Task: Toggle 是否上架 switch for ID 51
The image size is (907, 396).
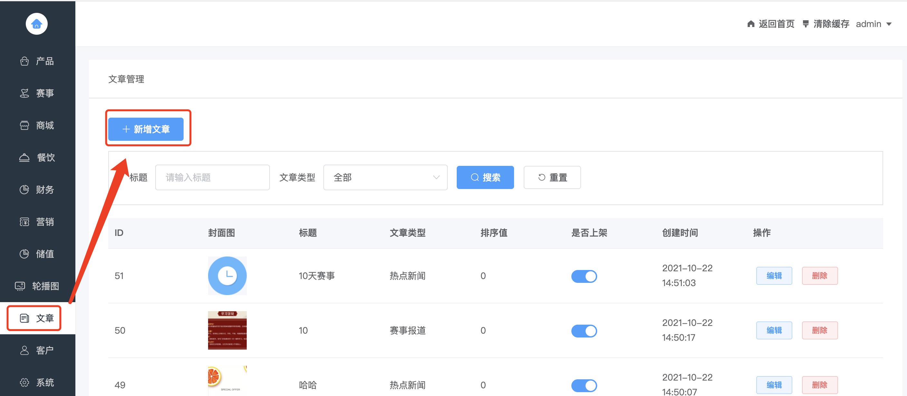Action: 584,276
